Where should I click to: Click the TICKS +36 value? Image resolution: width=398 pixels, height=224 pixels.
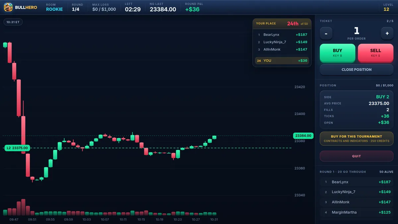(385, 116)
